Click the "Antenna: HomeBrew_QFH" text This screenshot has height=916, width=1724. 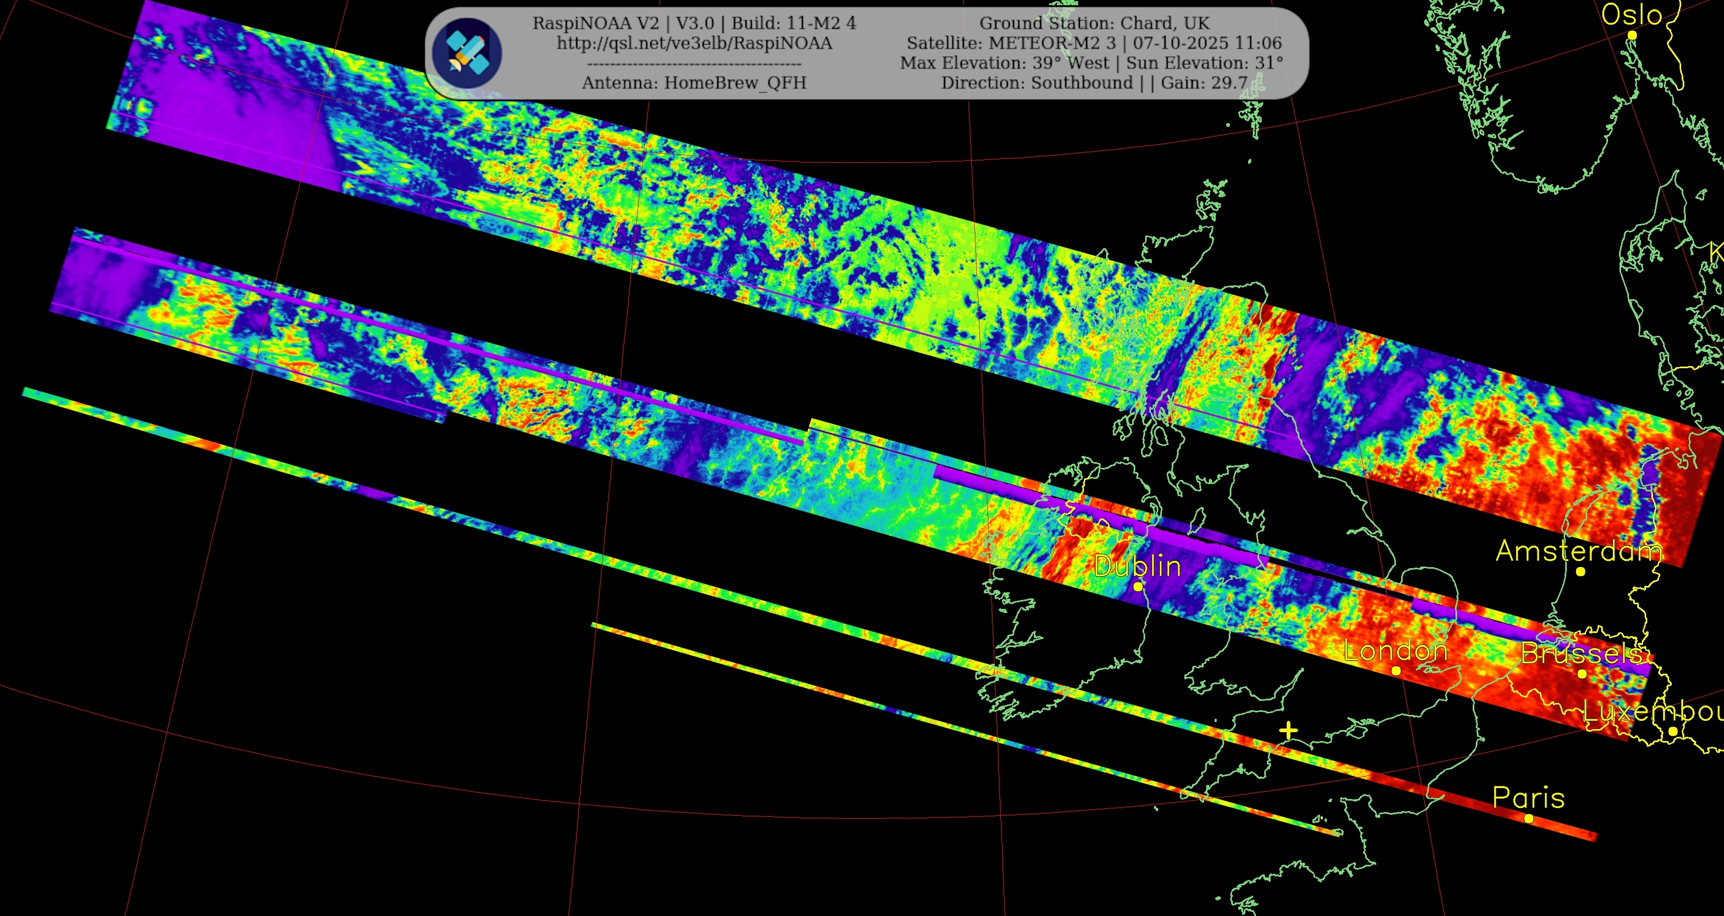pyautogui.click(x=694, y=83)
